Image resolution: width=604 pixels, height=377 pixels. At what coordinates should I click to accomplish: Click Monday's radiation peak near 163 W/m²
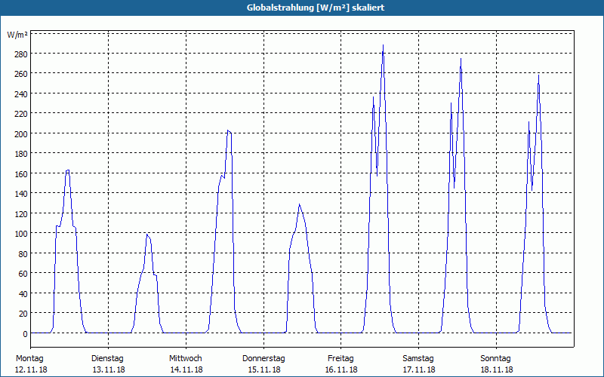click(68, 170)
